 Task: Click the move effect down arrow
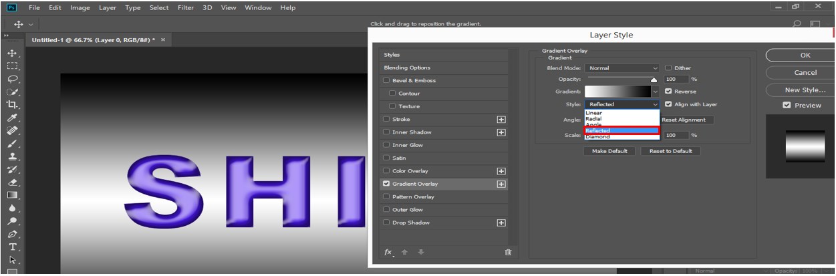(420, 252)
